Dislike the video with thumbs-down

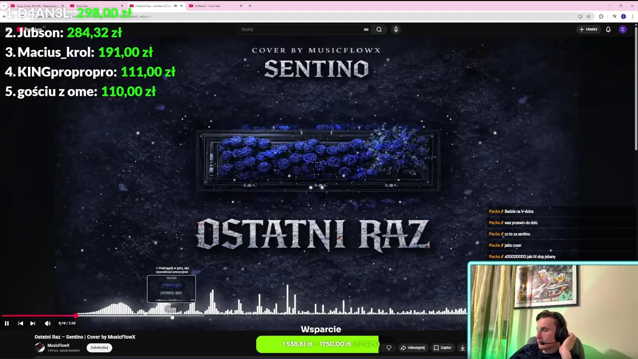389,348
